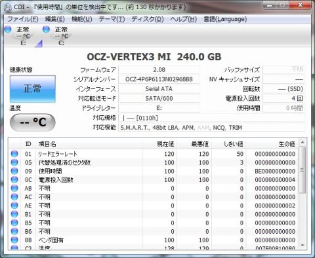Close the CDI window
This screenshot has height=258, width=315.
click(x=301, y=5)
